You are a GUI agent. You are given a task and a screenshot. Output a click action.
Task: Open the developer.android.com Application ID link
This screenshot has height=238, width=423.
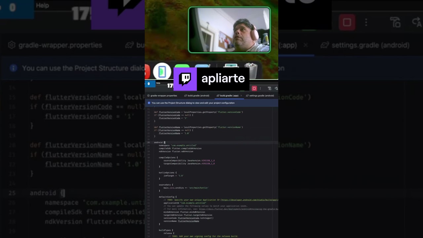pos(250,200)
